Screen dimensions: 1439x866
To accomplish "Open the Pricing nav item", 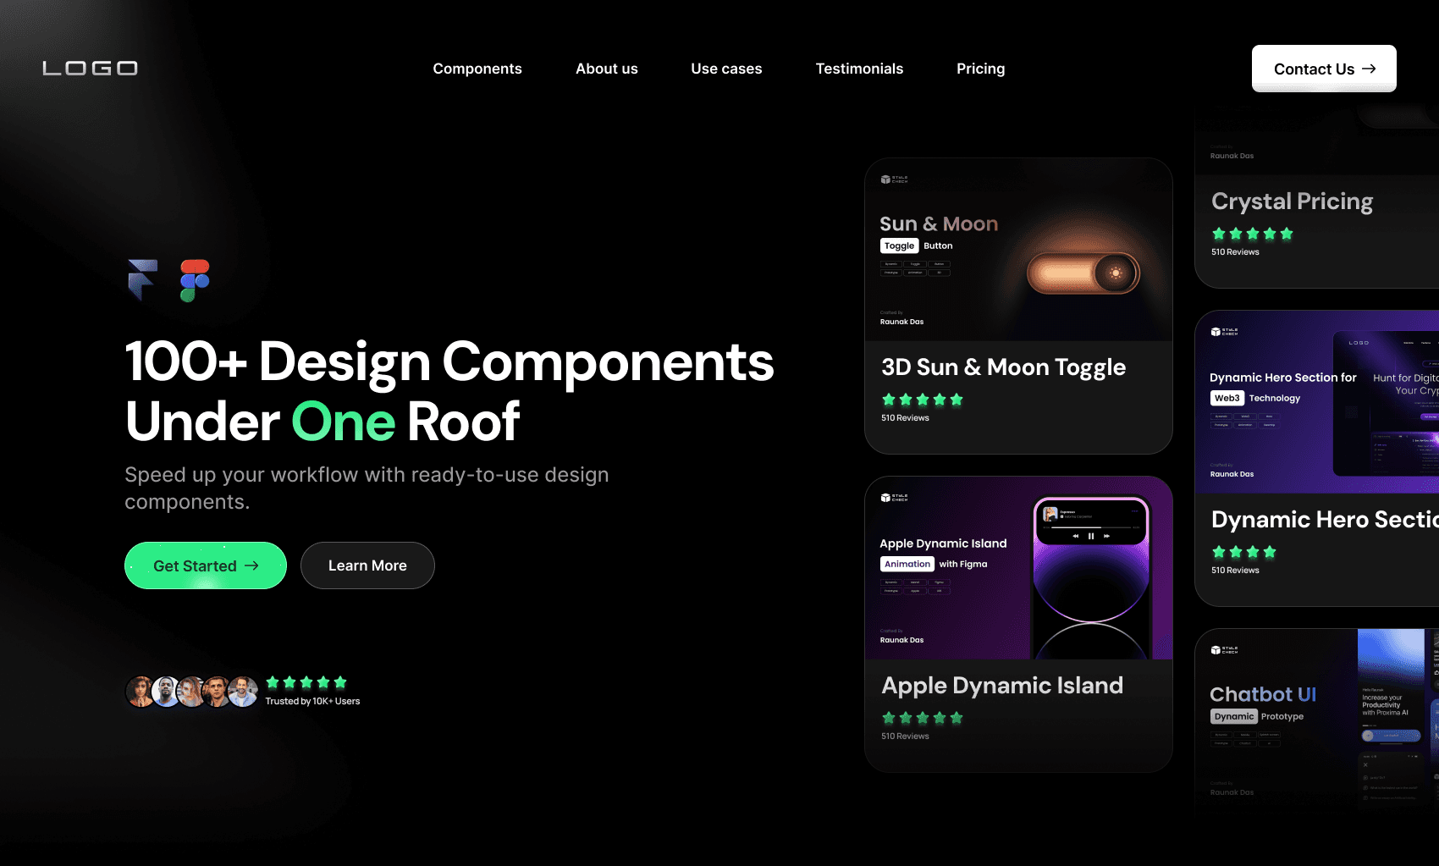I will [x=980, y=69].
